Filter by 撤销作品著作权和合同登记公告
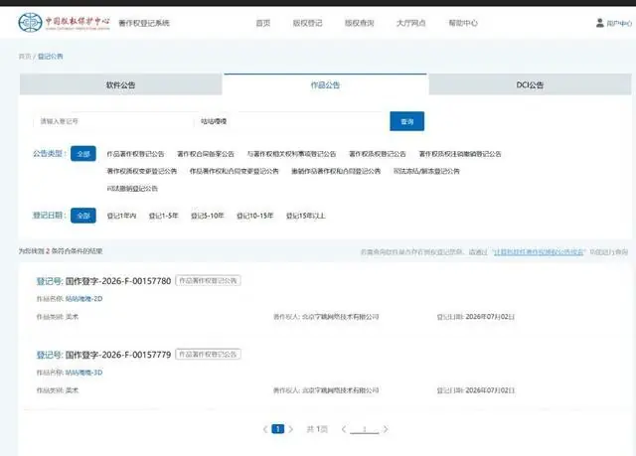Screen dimensions: 636x456 (336, 171)
